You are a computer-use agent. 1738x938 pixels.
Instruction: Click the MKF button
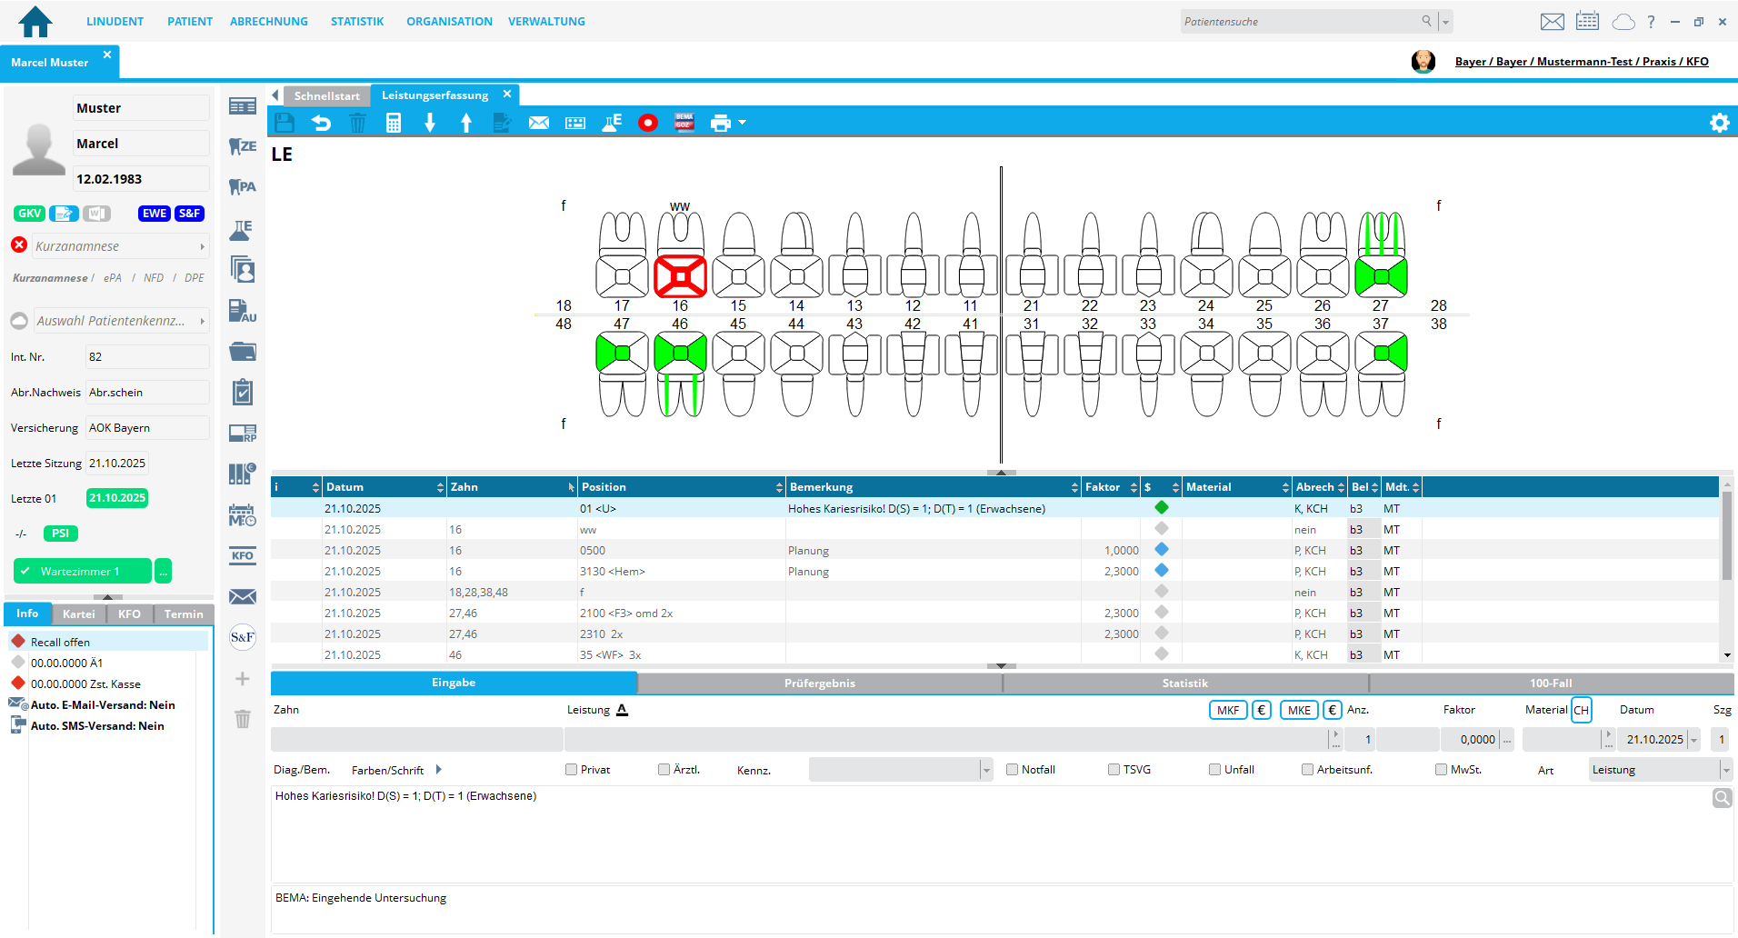(1227, 711)
